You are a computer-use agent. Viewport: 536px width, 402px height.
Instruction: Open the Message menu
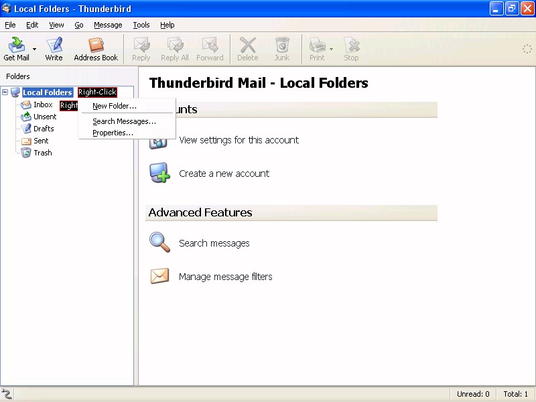click(108, 25)
